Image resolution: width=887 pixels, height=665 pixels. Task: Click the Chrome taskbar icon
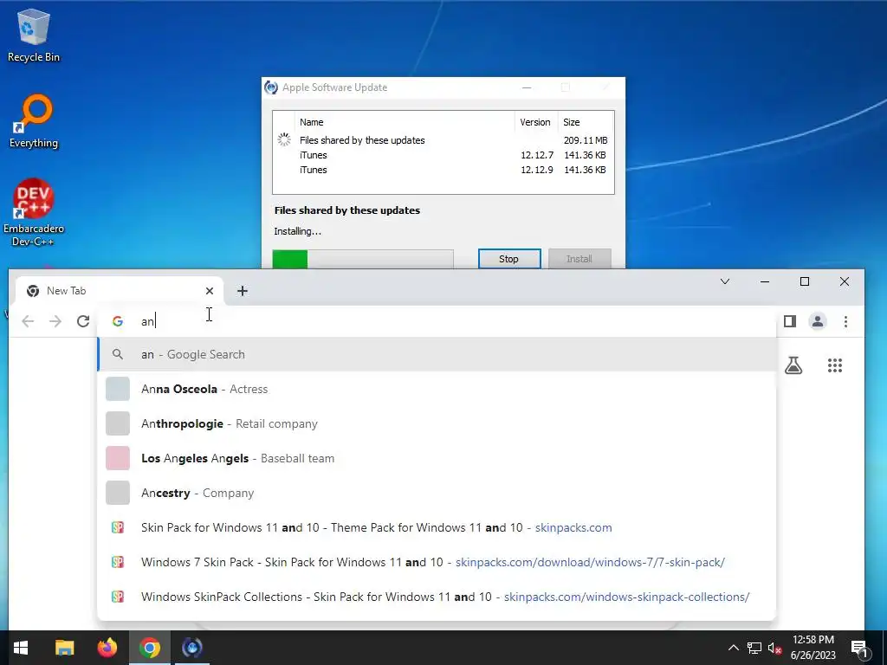[149, 648]
